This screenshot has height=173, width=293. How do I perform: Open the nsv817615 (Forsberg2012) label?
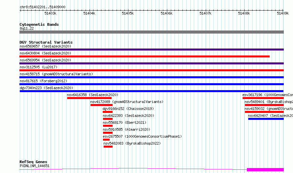click(x=43, y=81)
